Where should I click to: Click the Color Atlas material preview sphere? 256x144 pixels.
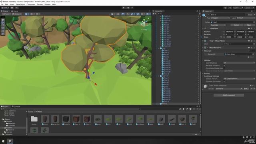tap(205, 86)
